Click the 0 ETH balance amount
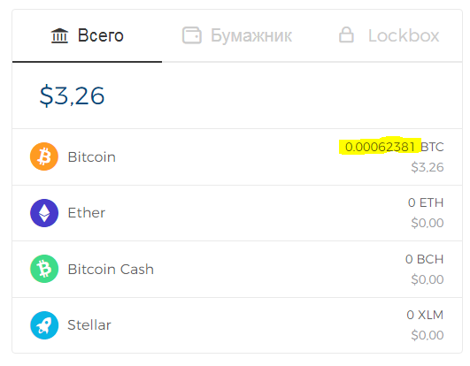The width and height of the screenshot is (470, 366). 426,202
